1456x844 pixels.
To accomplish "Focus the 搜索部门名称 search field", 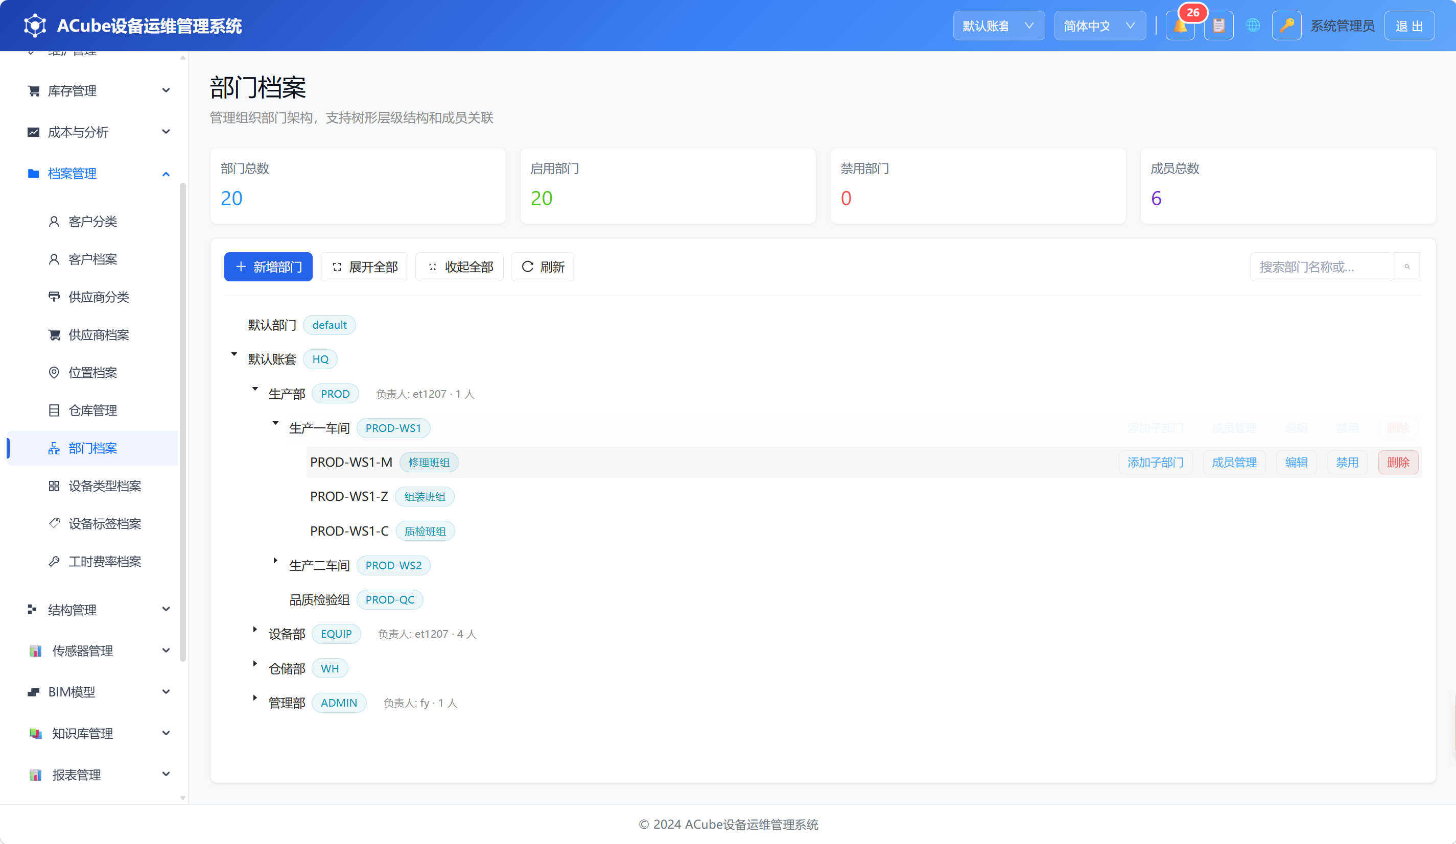I will tap(1321, 267).
